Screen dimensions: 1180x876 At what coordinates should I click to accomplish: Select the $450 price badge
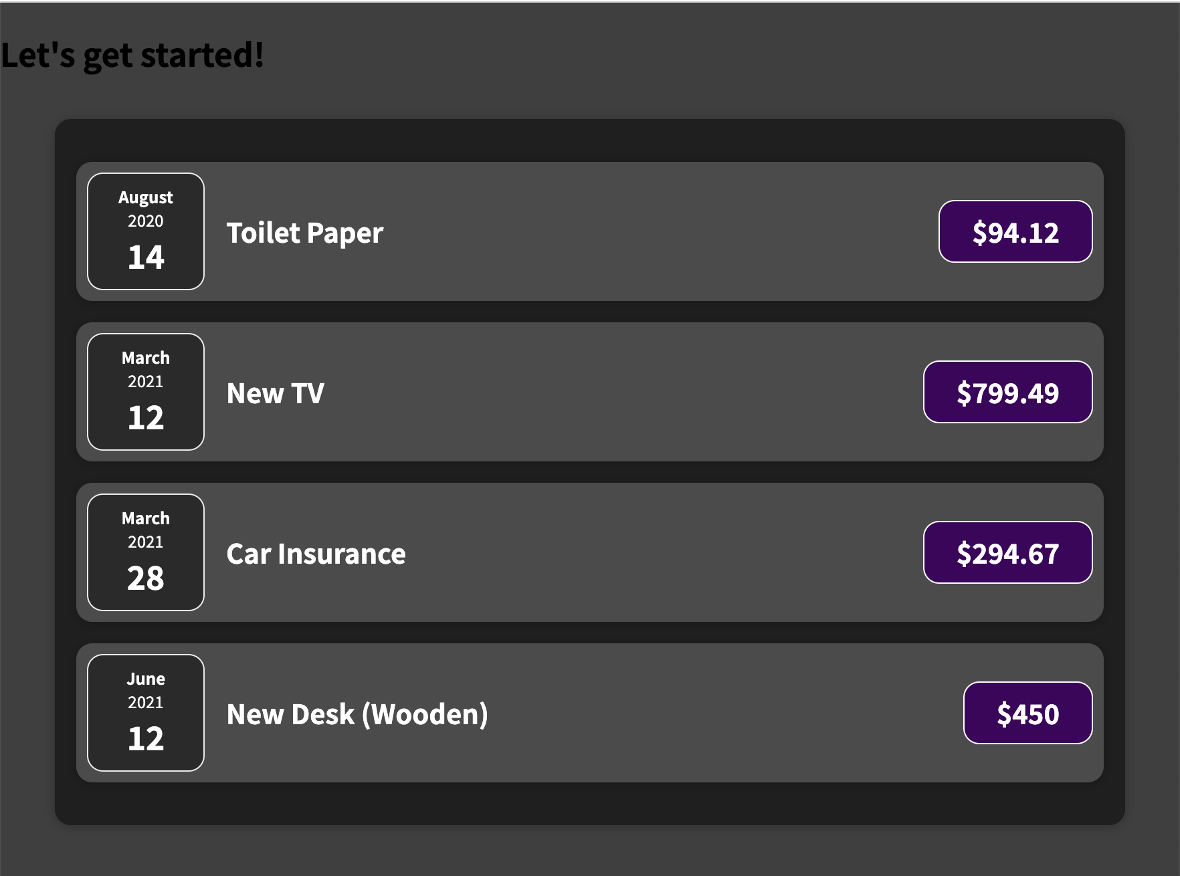(x=1028, y=713)
